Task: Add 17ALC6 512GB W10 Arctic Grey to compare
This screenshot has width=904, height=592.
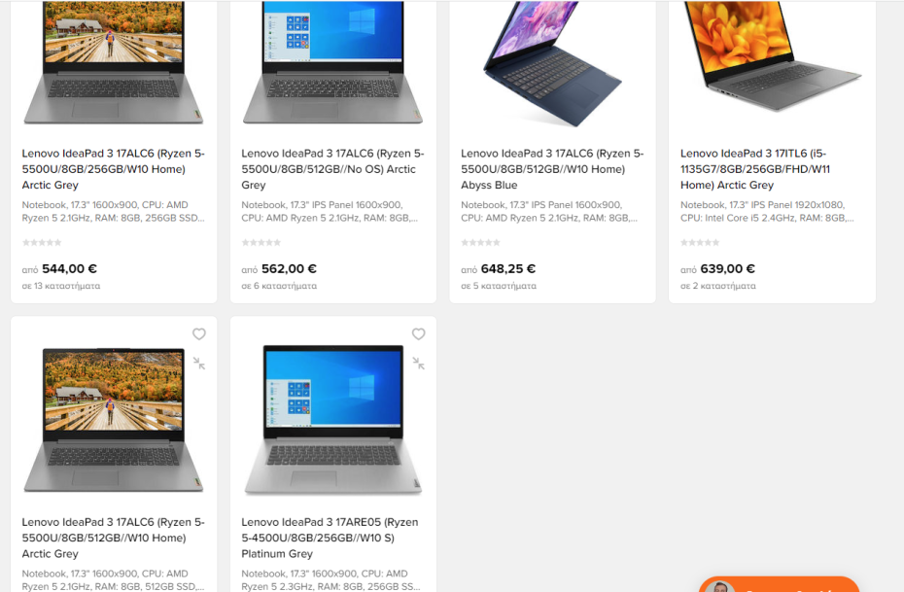Action: click(x=199, y=364)
